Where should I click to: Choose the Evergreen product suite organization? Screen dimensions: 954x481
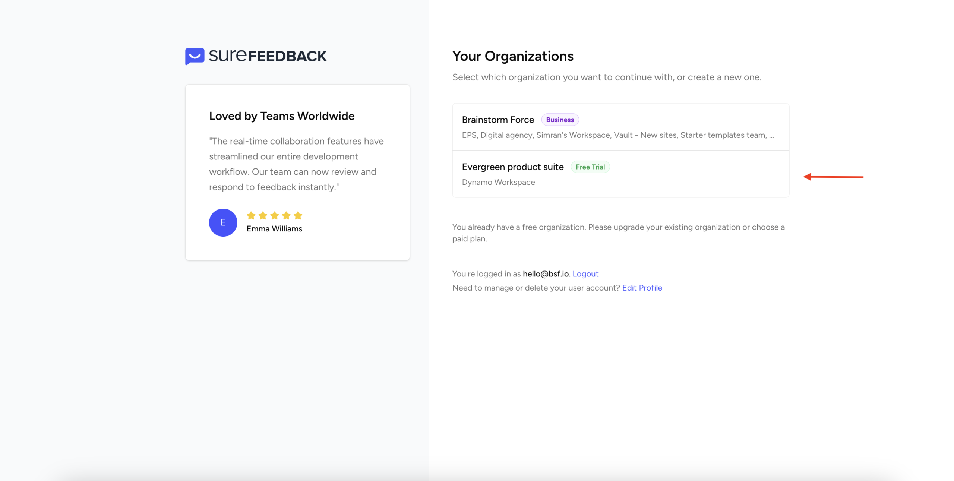pyautogui.click(x=512, y=167)
